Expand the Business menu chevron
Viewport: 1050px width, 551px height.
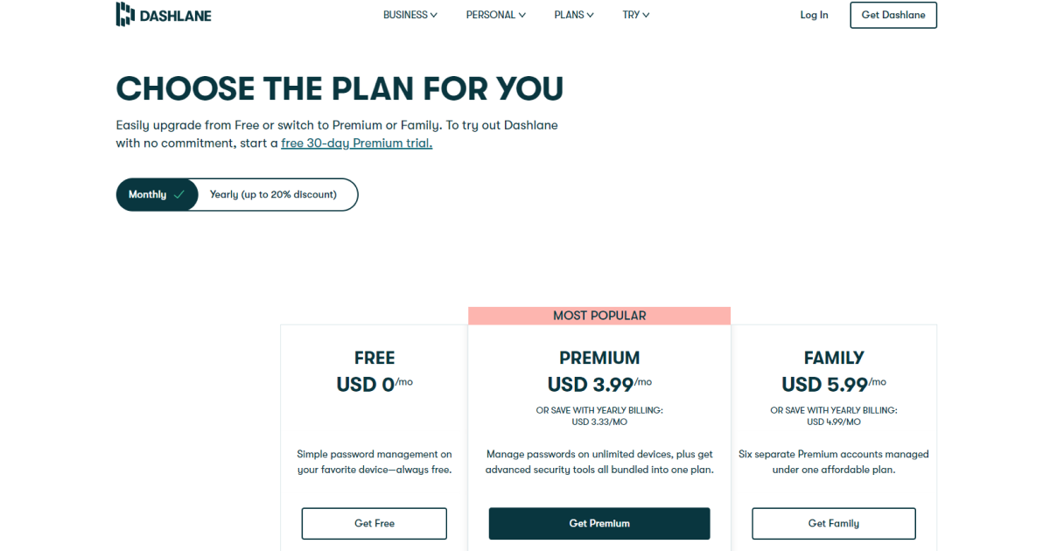point(434,15)
